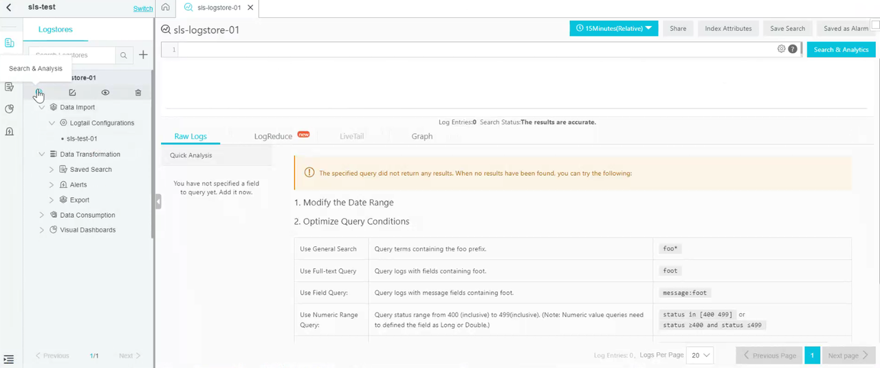
Task: Click the Share button
Action: point(678,28)
